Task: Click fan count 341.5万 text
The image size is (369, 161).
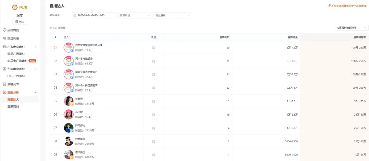Action: coord(90,104)
